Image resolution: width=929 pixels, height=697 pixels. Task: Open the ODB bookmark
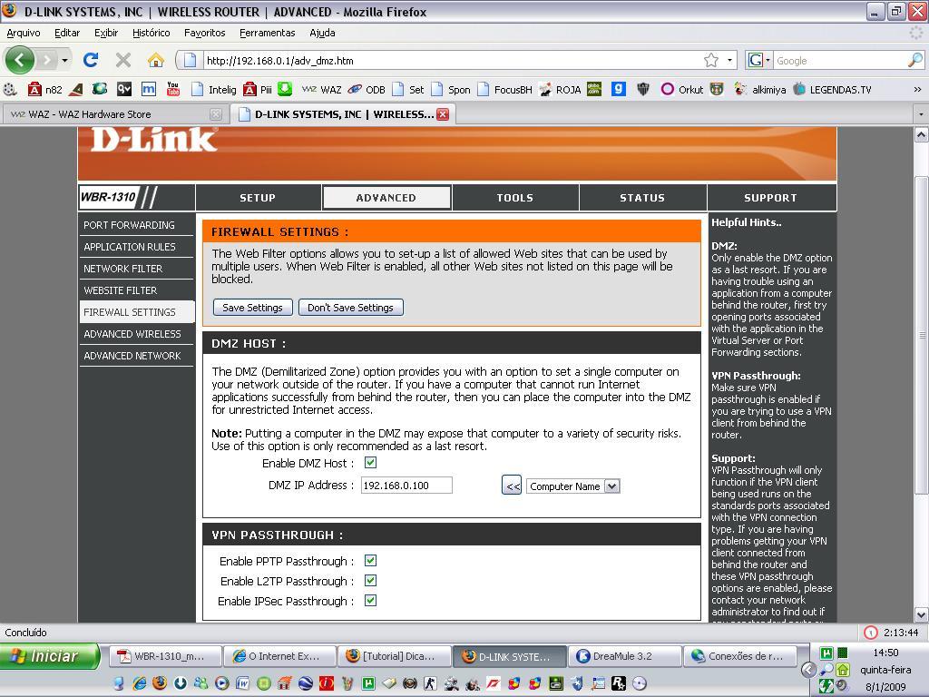(367, 90)
